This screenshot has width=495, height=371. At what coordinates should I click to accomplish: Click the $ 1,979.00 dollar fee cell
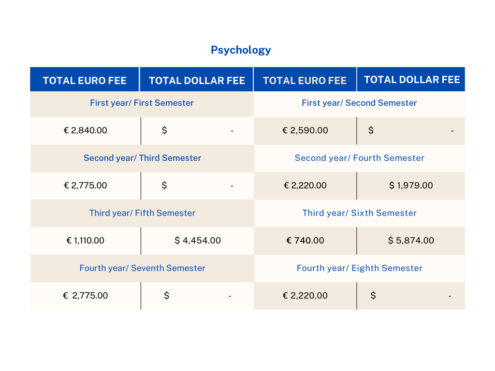[411, 185]
